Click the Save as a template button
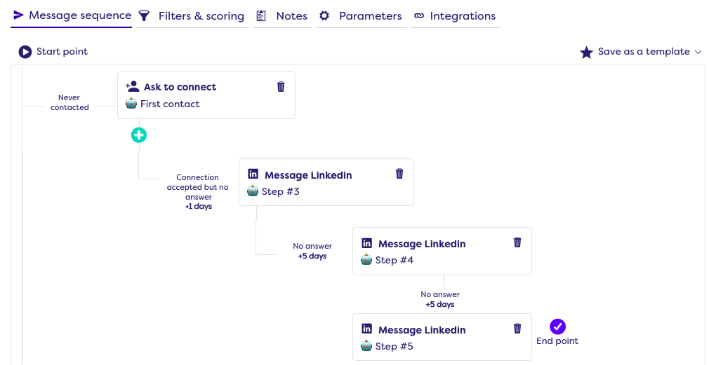This screenshot has width=716, height=365. pyautogui.click(x=643, y=52)
